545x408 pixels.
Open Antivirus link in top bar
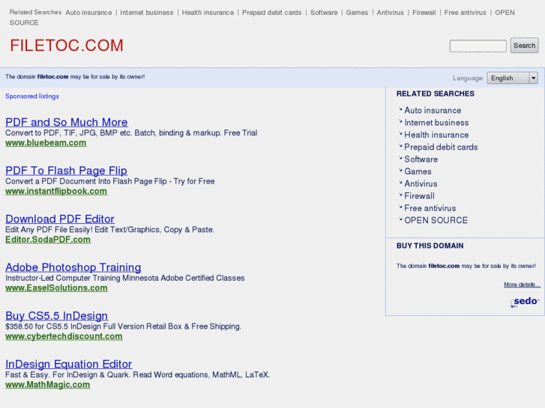[x=391, y=13]
